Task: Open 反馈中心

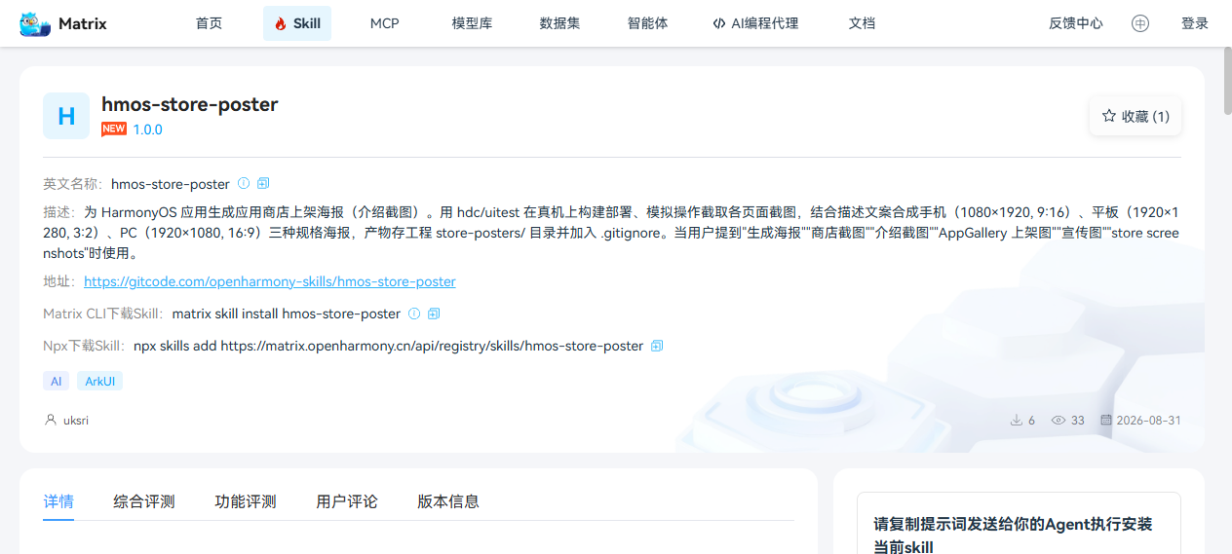Action: [1076, 23]
